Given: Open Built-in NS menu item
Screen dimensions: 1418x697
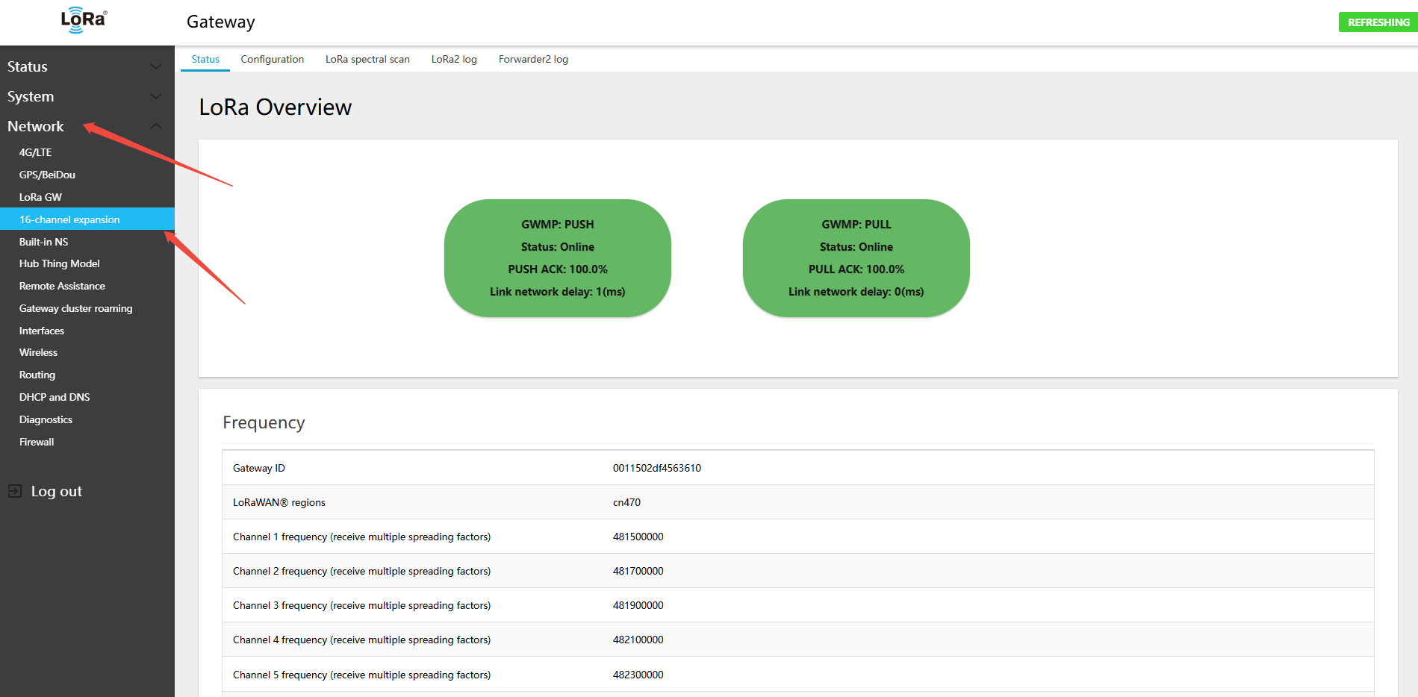Looking at the screenshot, I should pyautogui.click(x=43, y=242).
